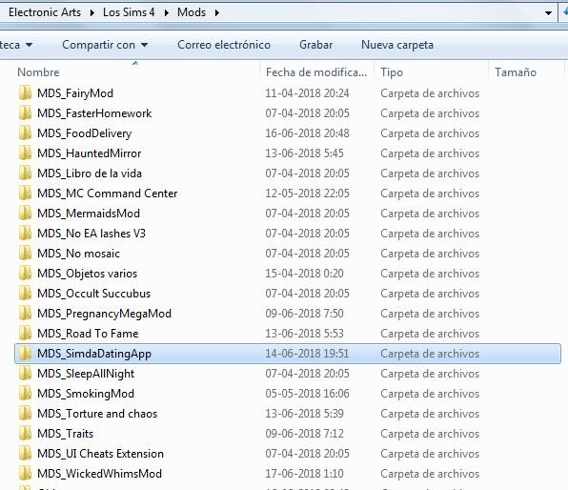Click the MDS_MC Command Center folder icon
This screenshot has width=568, height=490.
[25, 194]
